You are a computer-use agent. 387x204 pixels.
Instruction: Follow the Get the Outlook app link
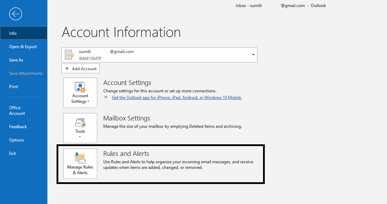(x=177, y=98)
